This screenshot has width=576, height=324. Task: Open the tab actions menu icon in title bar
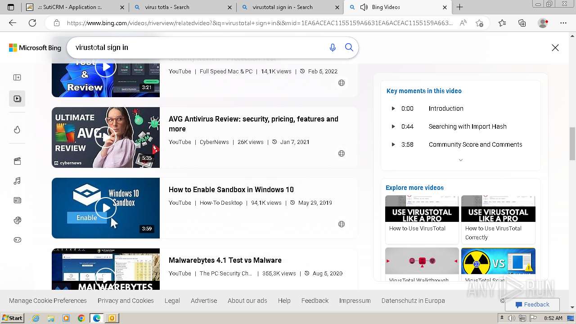click(x=11, y=7)
